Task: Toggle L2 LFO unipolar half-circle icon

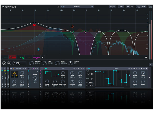Action: click(x=74, y=68)
